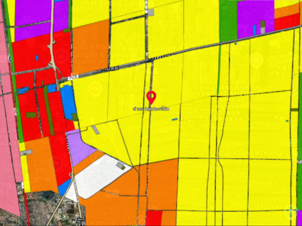This screenshot has width=302, height=226.
Task: Open the Dream World attraction icon
Action: tap(256, 59)
